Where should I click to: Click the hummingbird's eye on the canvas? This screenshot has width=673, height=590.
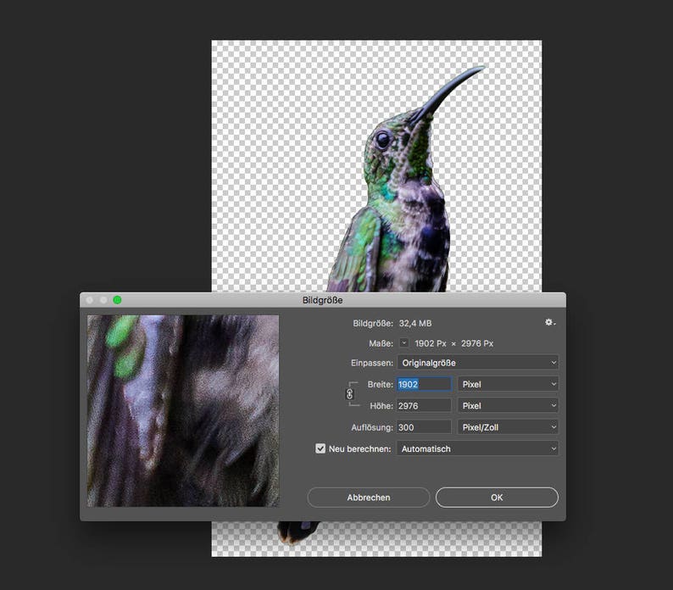[x=382, y=140]
